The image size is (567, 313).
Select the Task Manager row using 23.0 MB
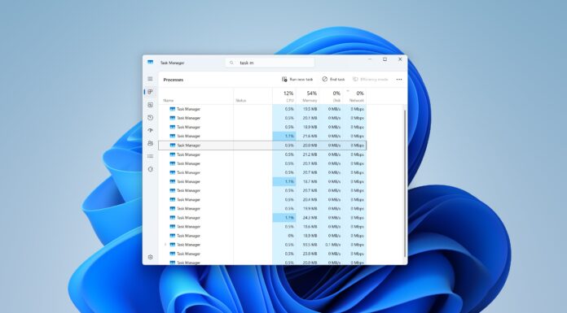point(262,254)
